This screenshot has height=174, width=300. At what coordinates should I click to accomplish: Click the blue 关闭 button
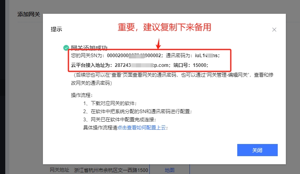[x=257, y=150]
